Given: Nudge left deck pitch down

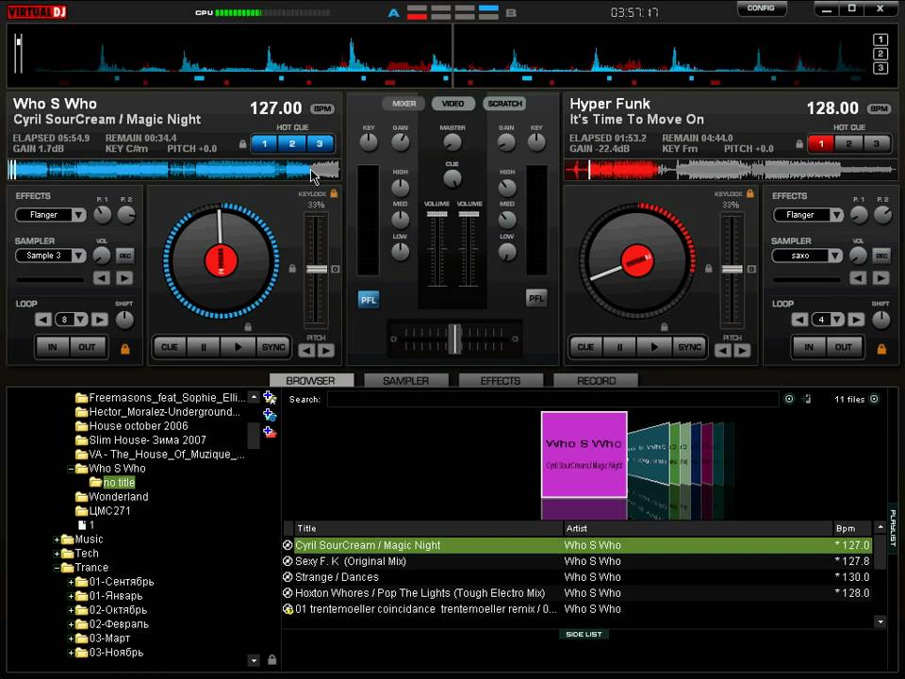Looking at the screenshot, I should (x=307, y=351).
